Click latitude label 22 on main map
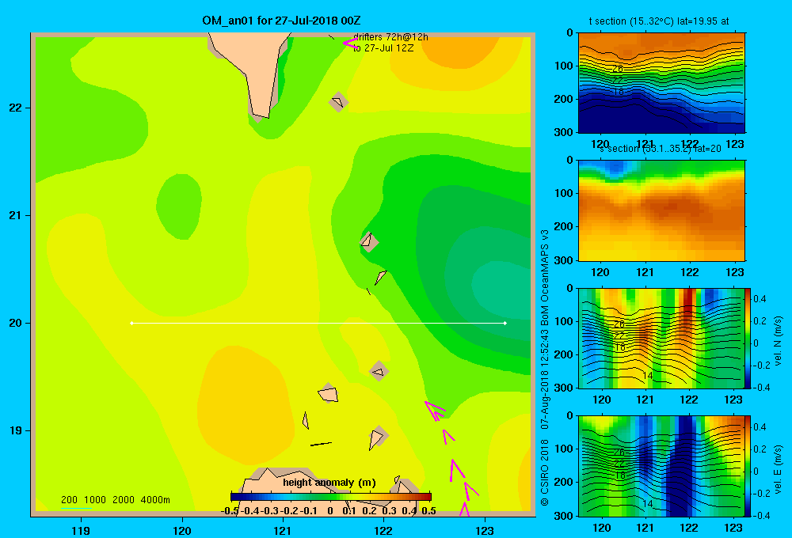Screen dimensions: 792x538 pos(16,108)
